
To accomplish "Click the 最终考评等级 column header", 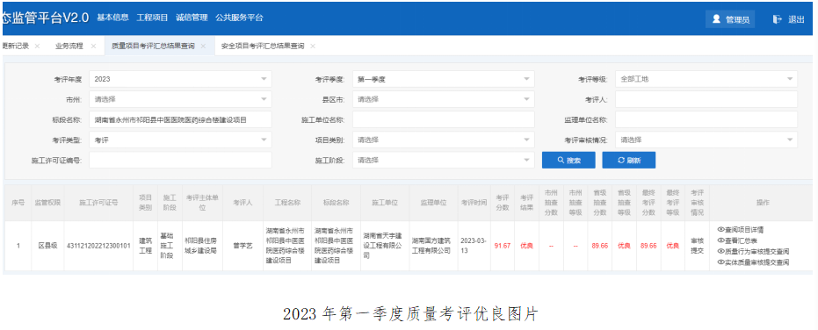I will (672, 203).
